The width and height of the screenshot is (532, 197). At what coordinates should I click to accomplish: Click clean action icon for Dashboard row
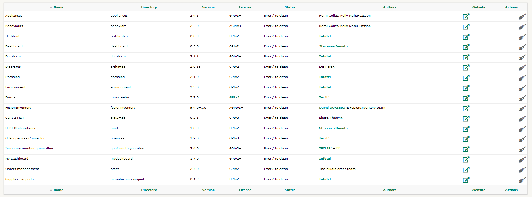(x=522, y=47)
